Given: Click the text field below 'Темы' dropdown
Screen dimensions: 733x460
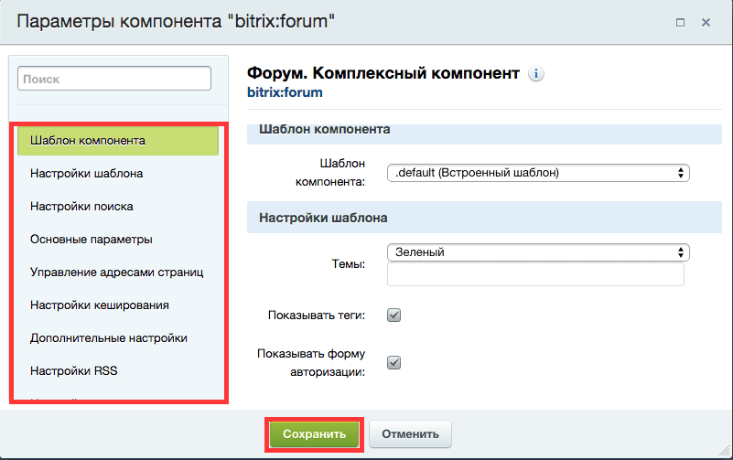Looking at the screenshot, I should (x=536, y=274).
